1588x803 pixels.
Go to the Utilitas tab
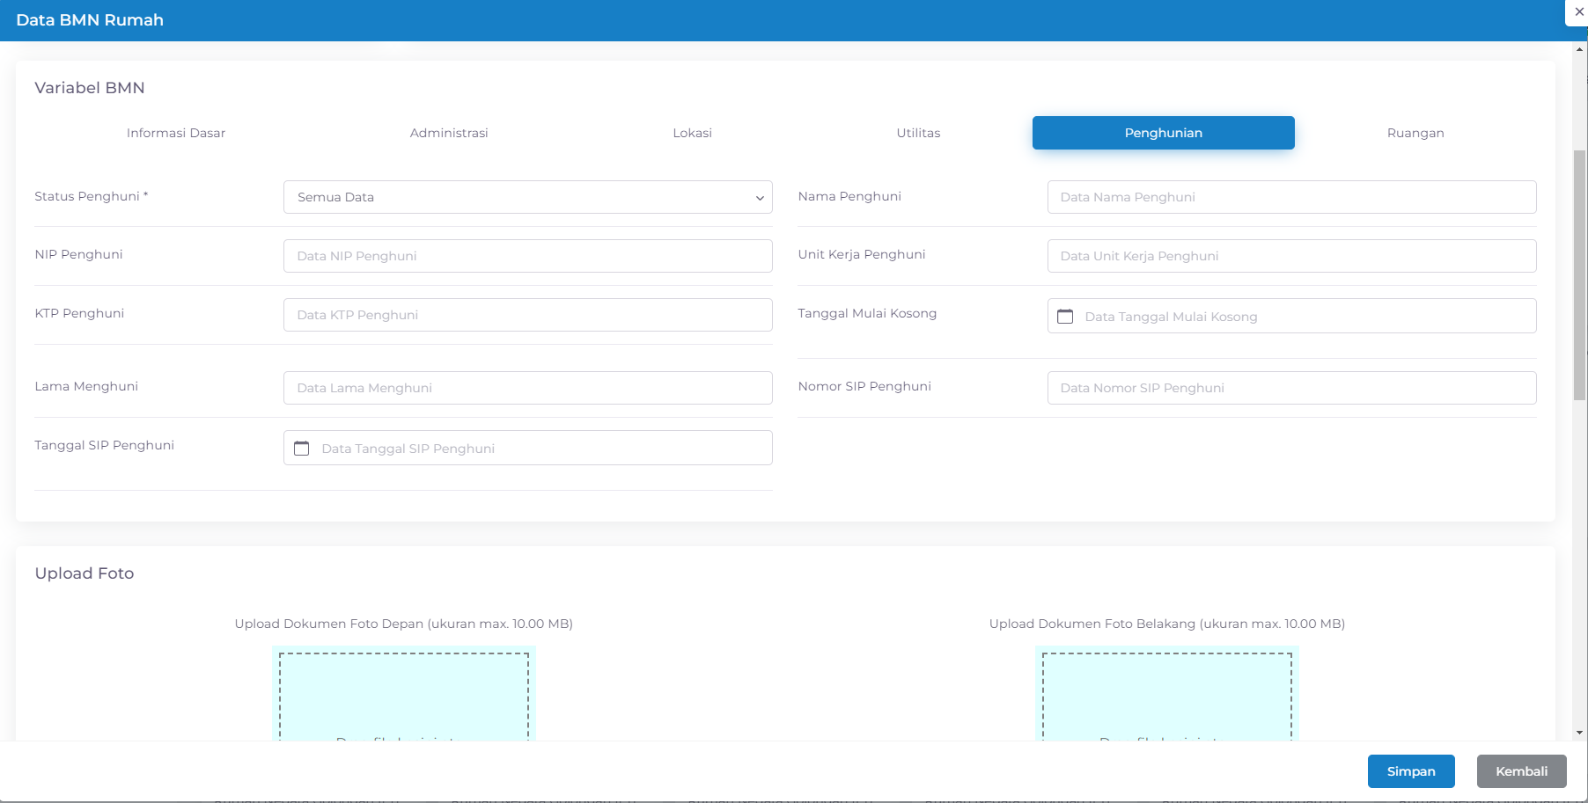(x=918, y=133)
